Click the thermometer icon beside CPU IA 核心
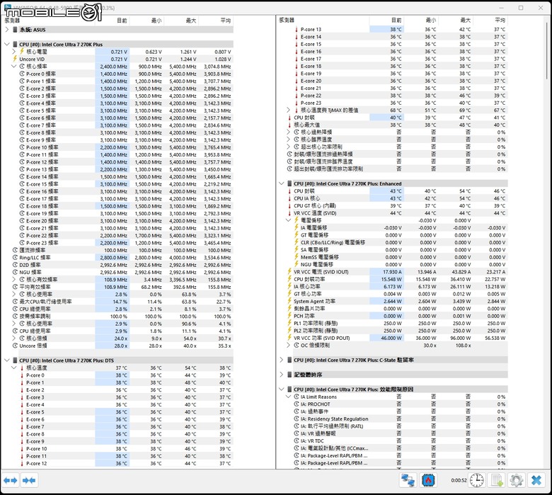Screen dimensions: 552x495 [x=289, y=198]
